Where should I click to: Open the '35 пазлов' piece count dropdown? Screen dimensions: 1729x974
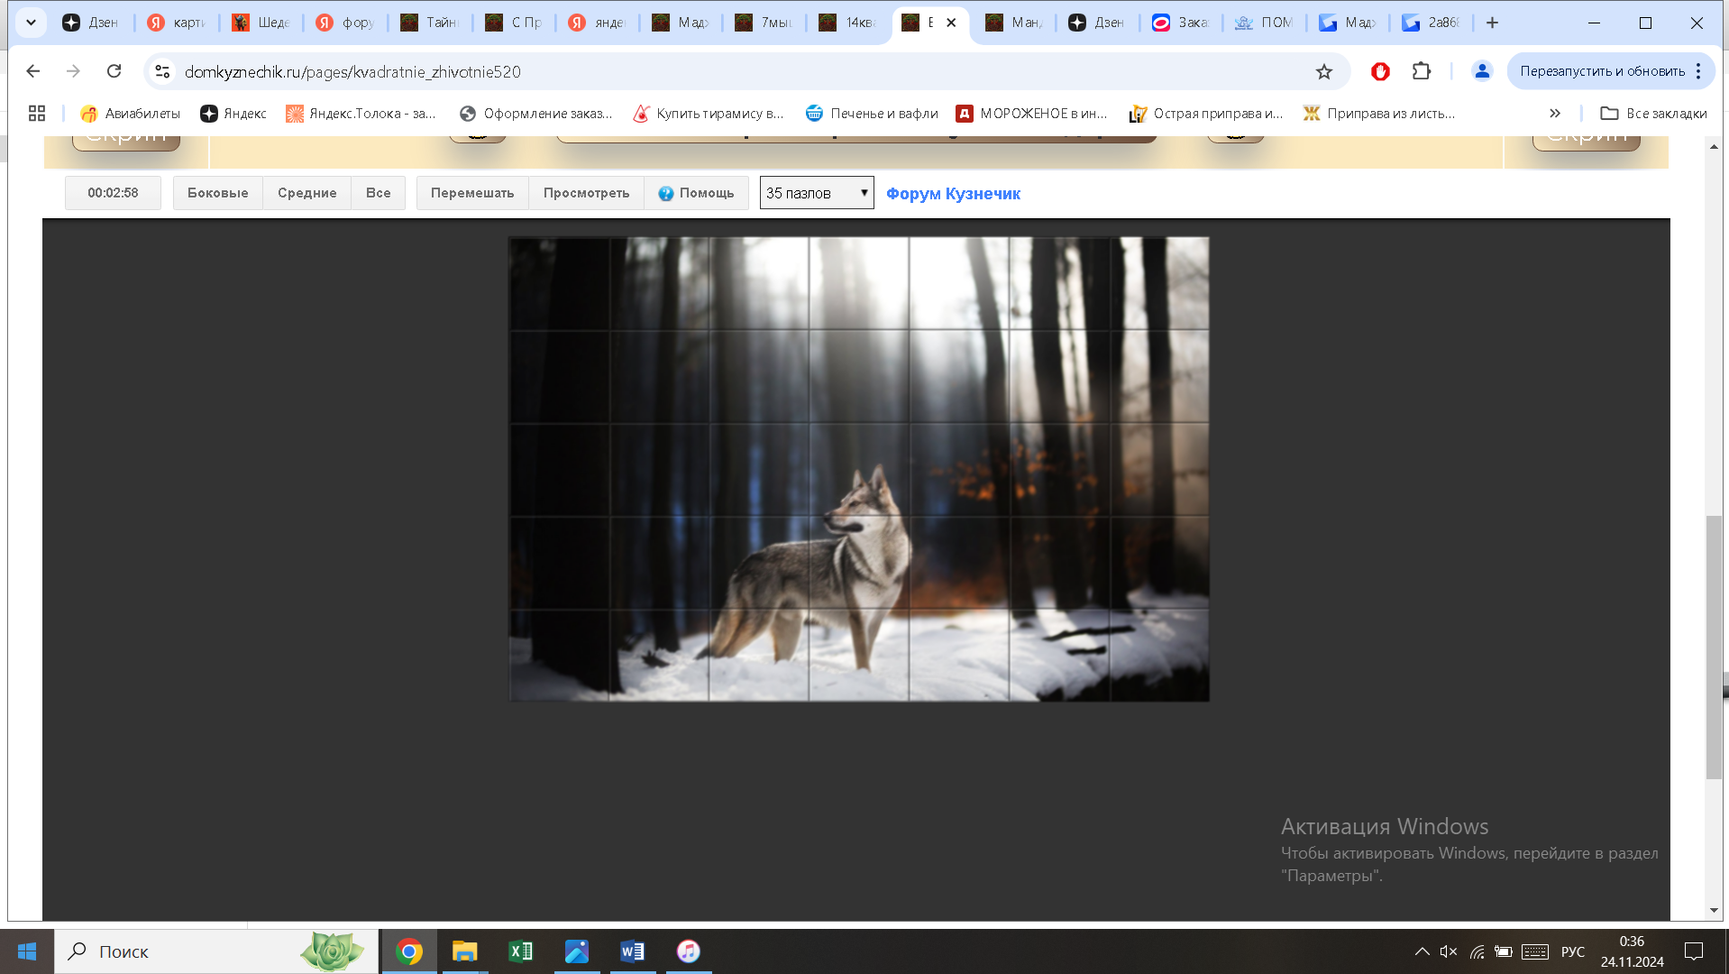(817, 193)
